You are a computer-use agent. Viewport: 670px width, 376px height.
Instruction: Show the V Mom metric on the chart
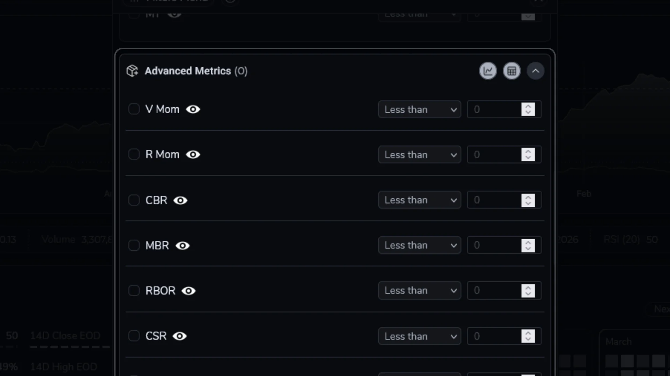click(x=193, y=109)
